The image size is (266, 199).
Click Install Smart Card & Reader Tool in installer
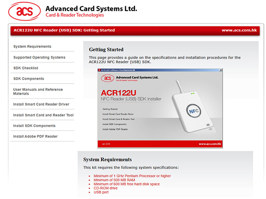point(118,119)
